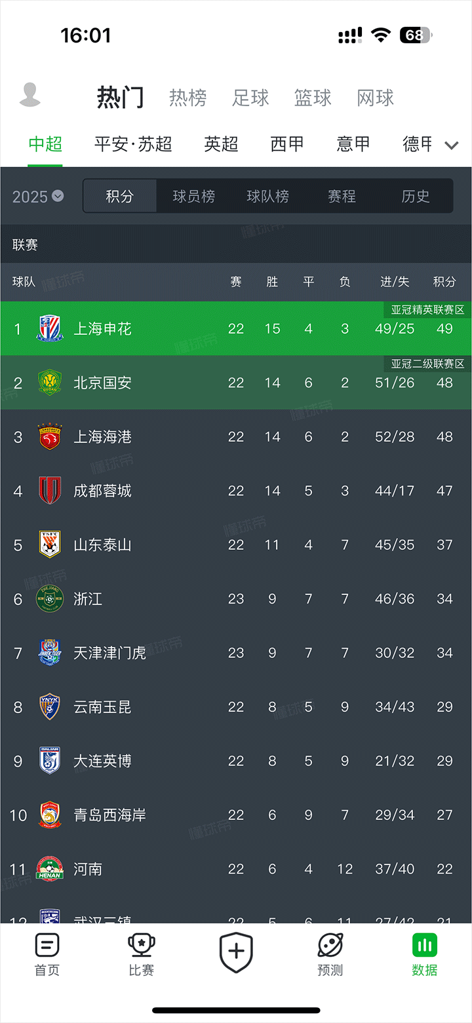
Task: Open 成都蓉城 club badge
Action: [50, 490]
